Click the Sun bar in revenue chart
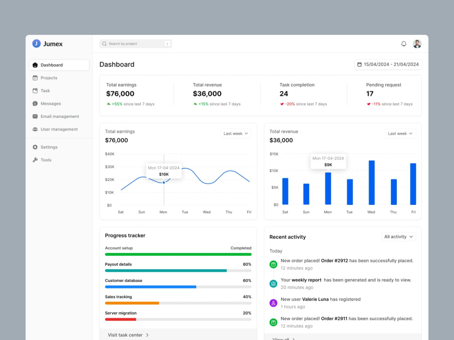The height and width of the screenshot is (340, 454). point(306,194)
